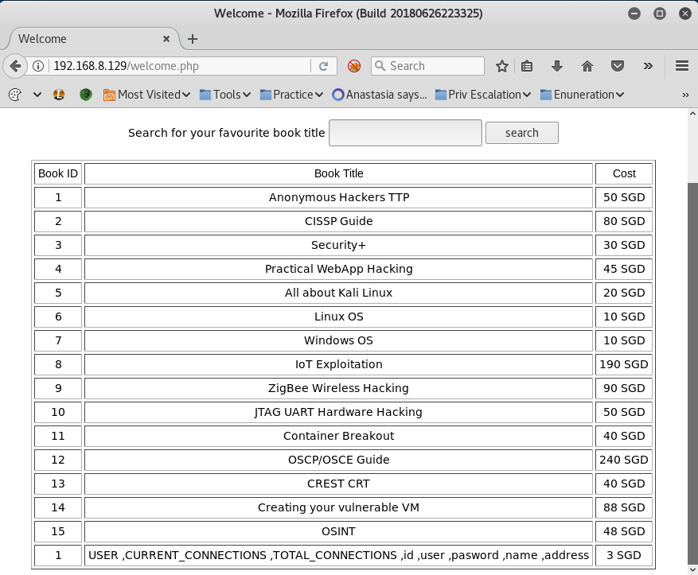The image size is (698, 575).
Task: Open the downloads arrow icon
Action: pyautogui.click(x=557, y=66)
